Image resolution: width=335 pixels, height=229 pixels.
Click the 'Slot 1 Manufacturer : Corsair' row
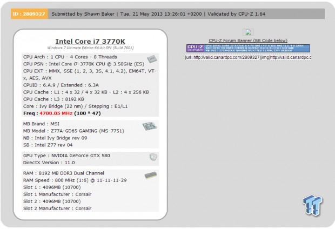[57, 194]
